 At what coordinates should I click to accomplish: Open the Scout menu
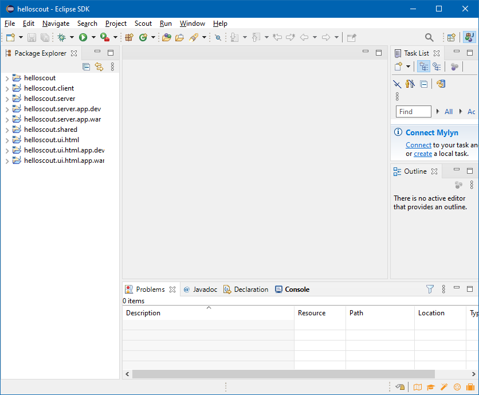pos(143,24)
